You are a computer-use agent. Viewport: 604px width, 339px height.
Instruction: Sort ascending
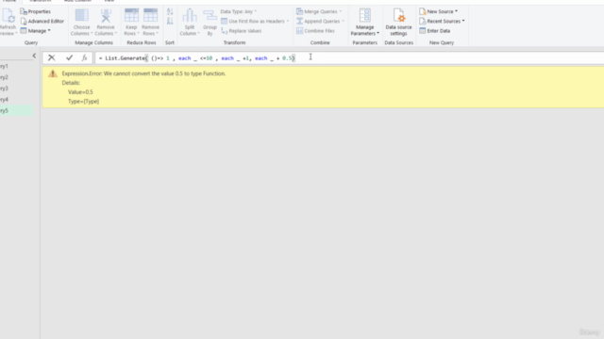170,12
